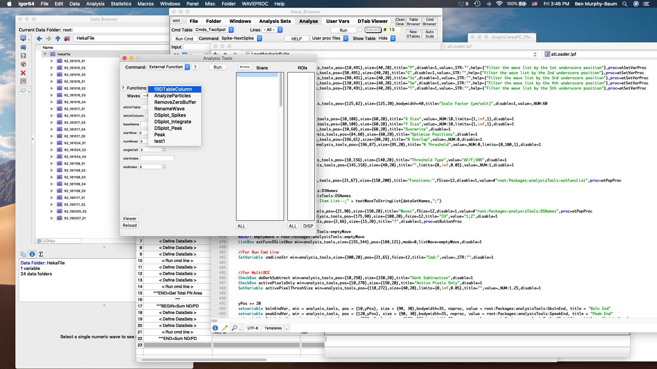Click the sigma statistics icon

[41, 254]
